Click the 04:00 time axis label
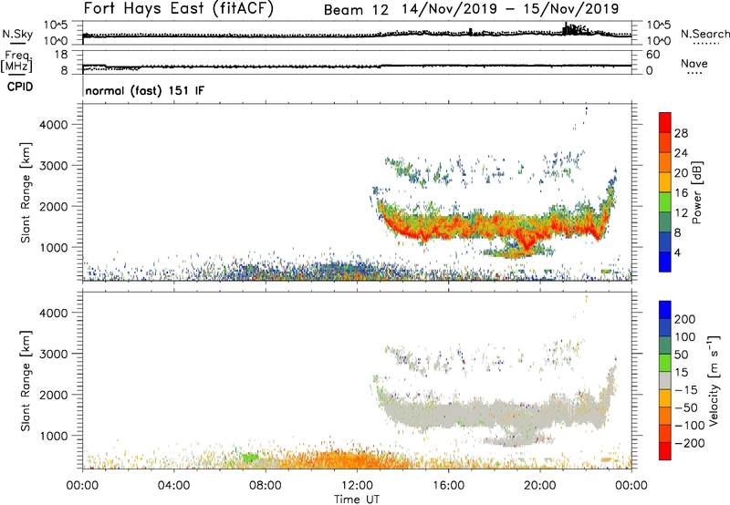The height and width of the screenshot is (505, 730). (x=173, y=486)
